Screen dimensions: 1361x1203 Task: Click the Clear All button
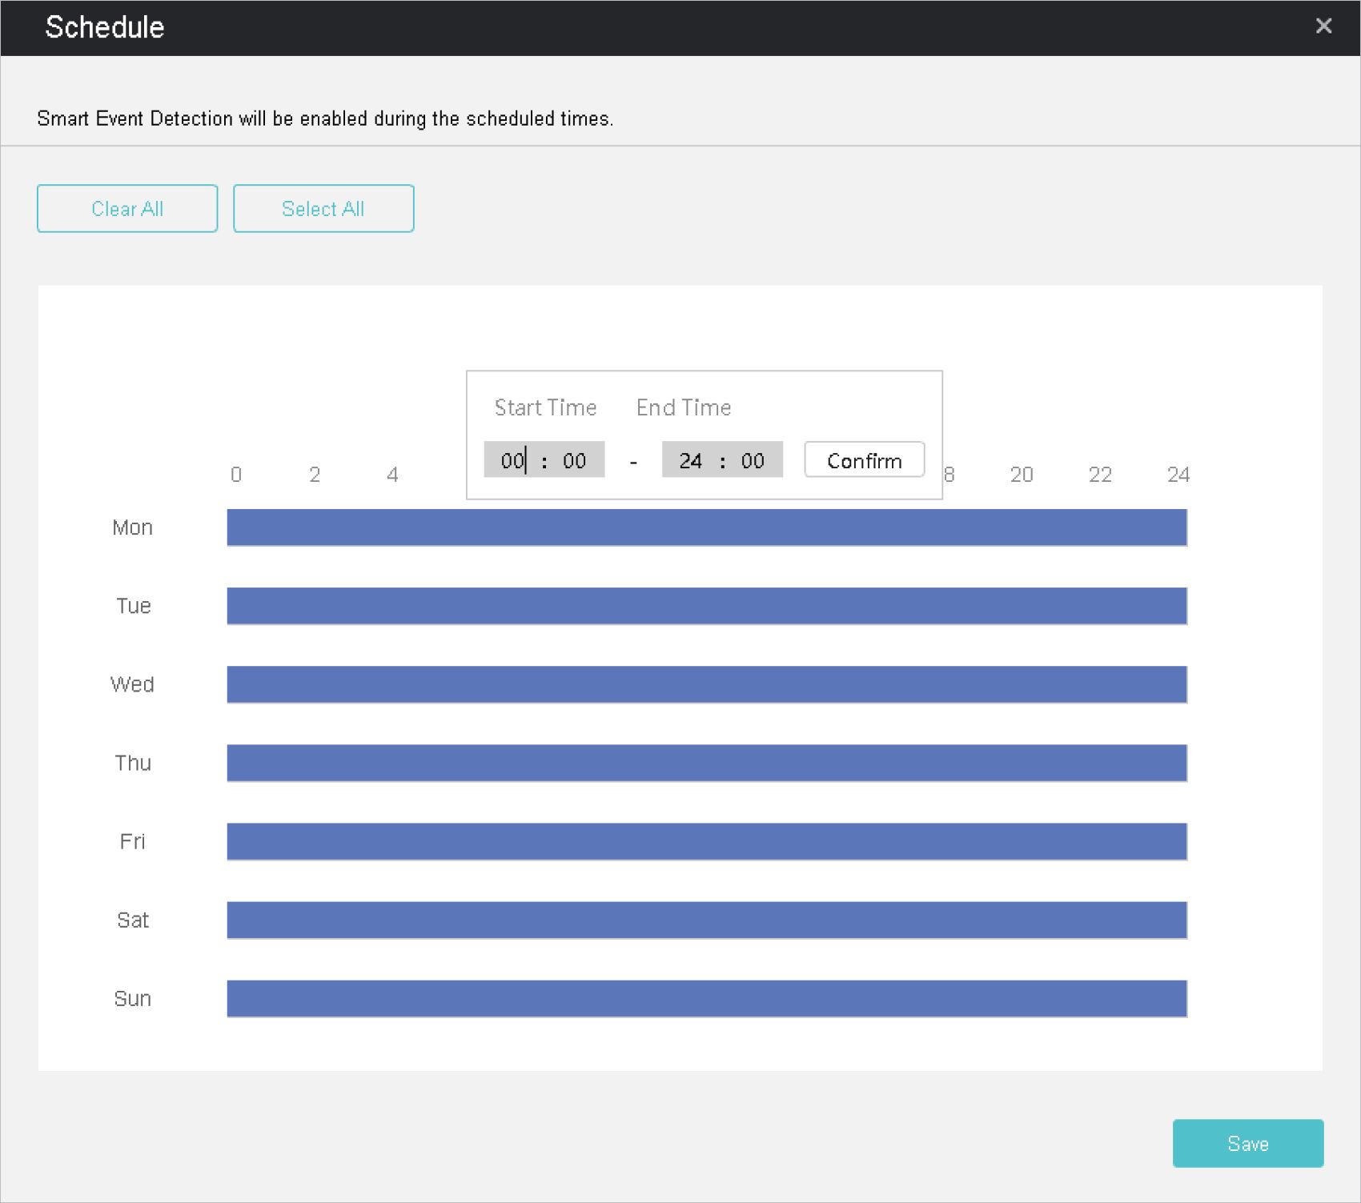click(x=127, y=209)
